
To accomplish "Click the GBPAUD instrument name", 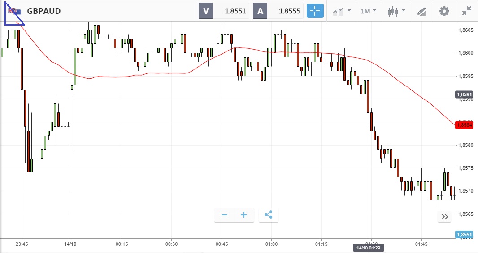I will pyautogui.click(x=44, y=11).
